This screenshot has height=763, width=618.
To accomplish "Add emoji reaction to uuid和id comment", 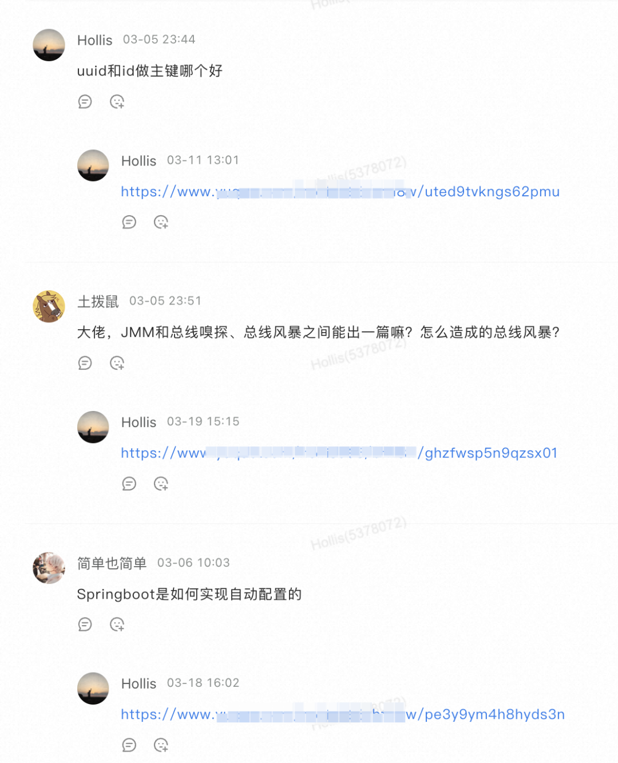I will coord(117,102).
